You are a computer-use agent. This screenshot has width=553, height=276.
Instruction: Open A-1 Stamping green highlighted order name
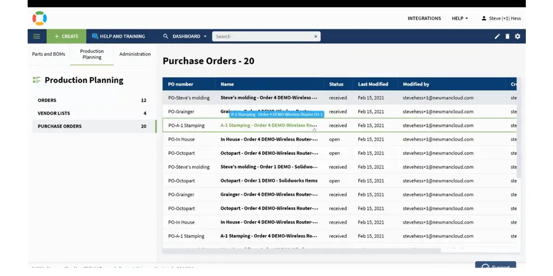[269, 126]
